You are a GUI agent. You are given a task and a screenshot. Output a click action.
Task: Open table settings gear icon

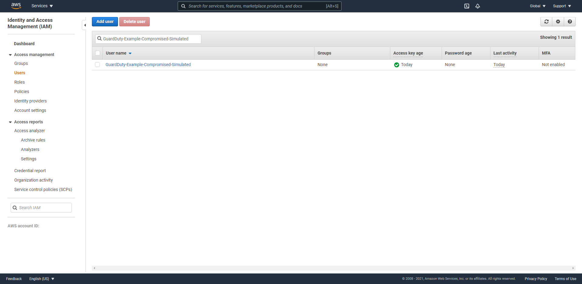(558, 22)
